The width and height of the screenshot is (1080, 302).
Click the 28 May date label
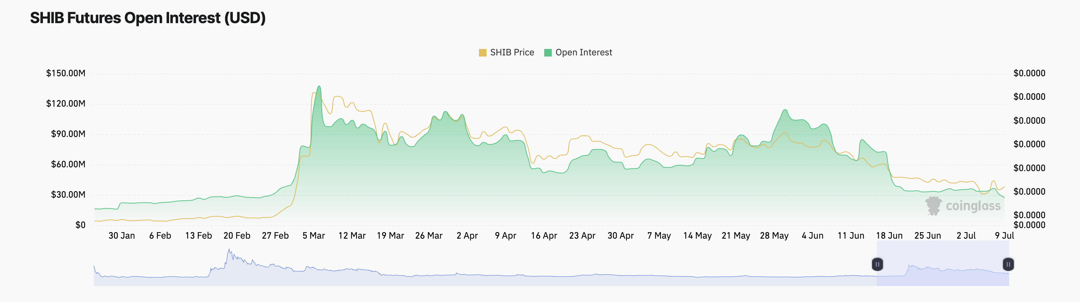[774, 236]
